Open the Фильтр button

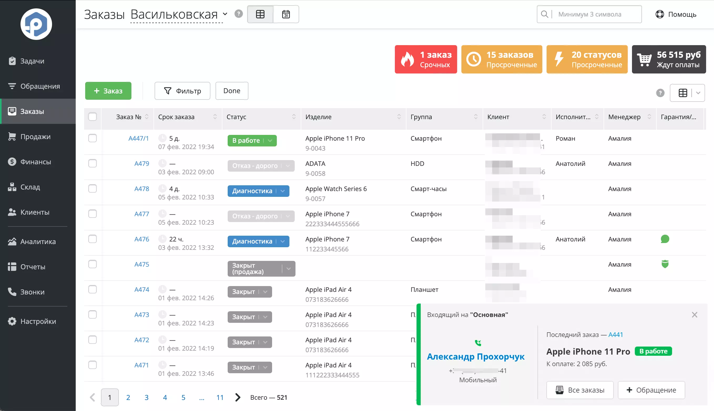tap(182, 91)
